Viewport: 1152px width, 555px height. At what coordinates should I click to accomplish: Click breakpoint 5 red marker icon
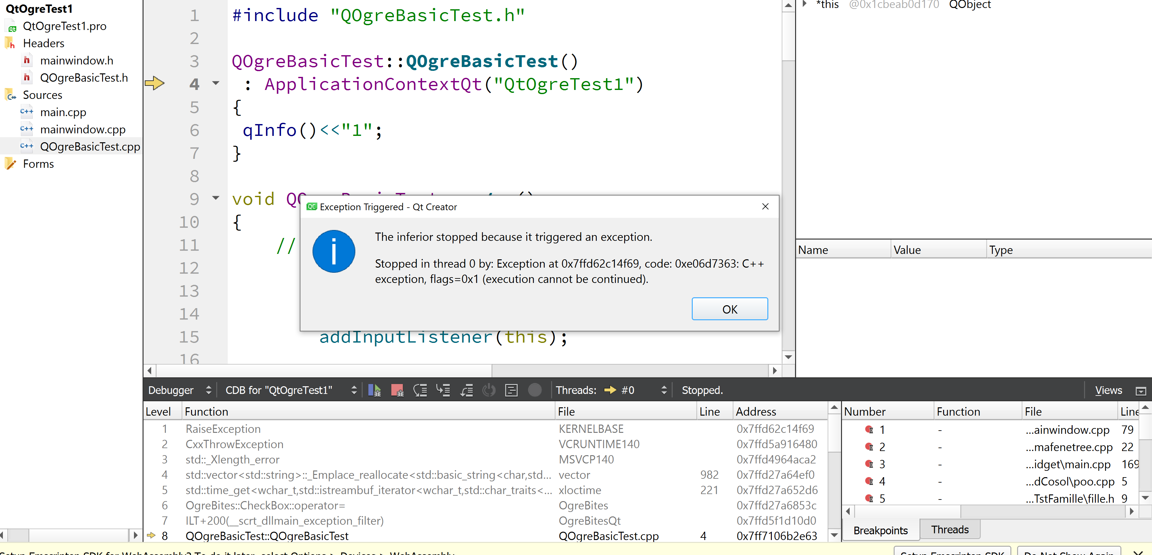(869, 498)
